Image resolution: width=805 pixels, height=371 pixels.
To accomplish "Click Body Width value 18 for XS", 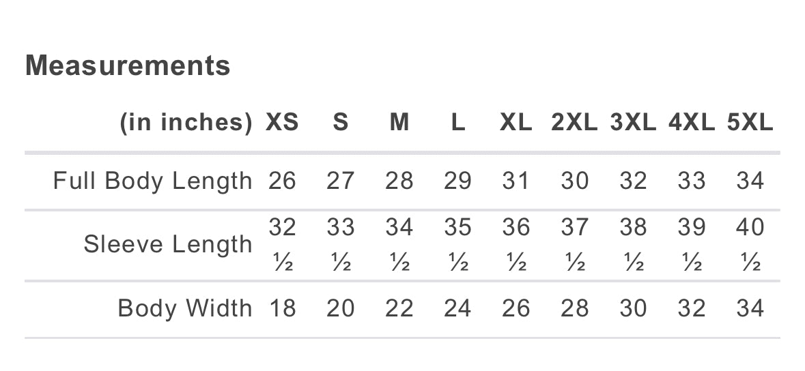I will pyautogui.click(x=282, y=308).
